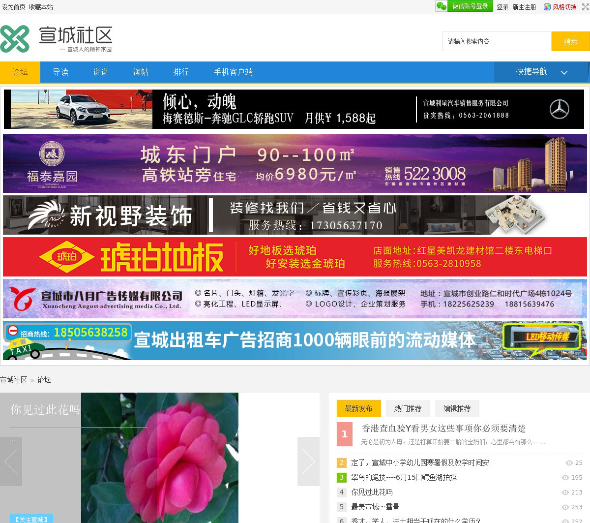Focus the search input field
The image size is (590, 523).
pos(497,41)
